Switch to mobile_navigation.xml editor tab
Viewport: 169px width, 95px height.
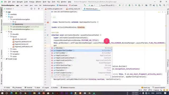55,9
